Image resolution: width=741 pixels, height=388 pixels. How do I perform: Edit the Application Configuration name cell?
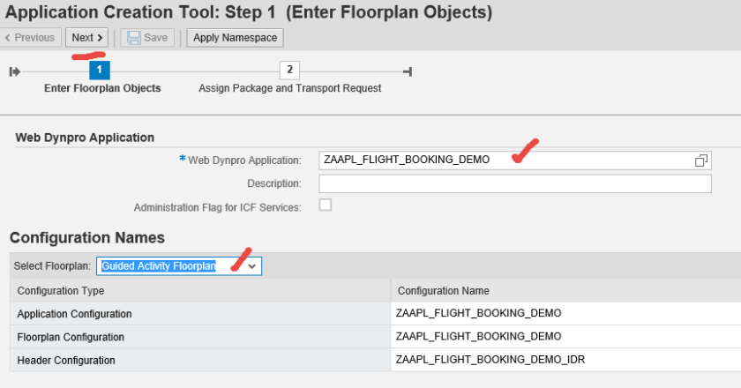click(565, 314)
